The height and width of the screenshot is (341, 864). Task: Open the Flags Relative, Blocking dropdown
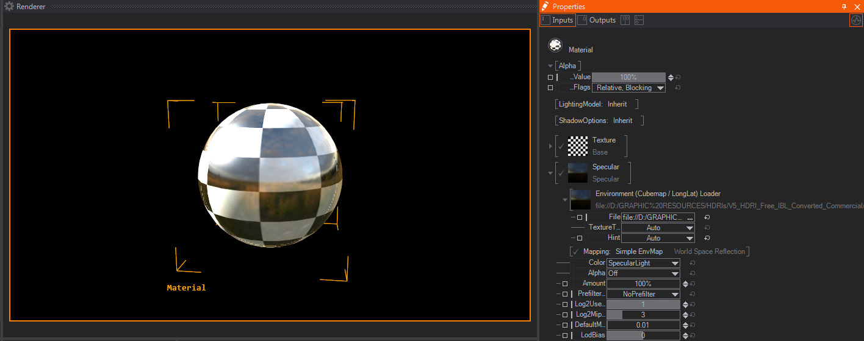click(x=628, y=88)
